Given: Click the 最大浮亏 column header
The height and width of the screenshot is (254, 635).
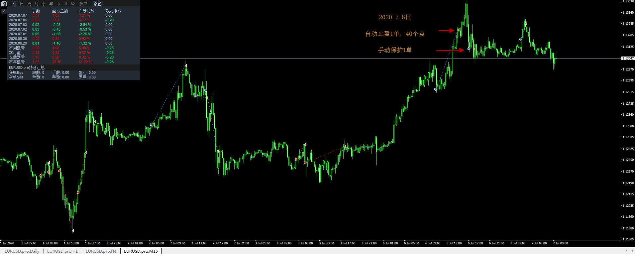Looking at the screenshot, I should [x=113, y=11].
